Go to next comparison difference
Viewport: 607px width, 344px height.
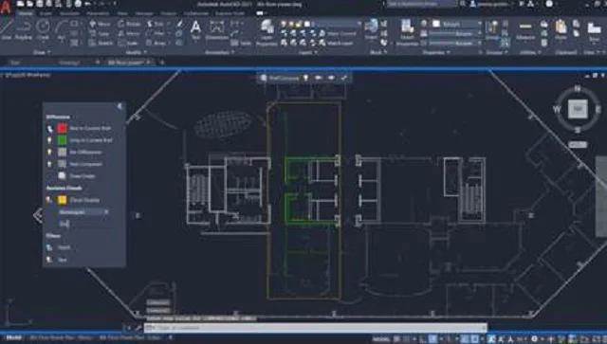331,78
